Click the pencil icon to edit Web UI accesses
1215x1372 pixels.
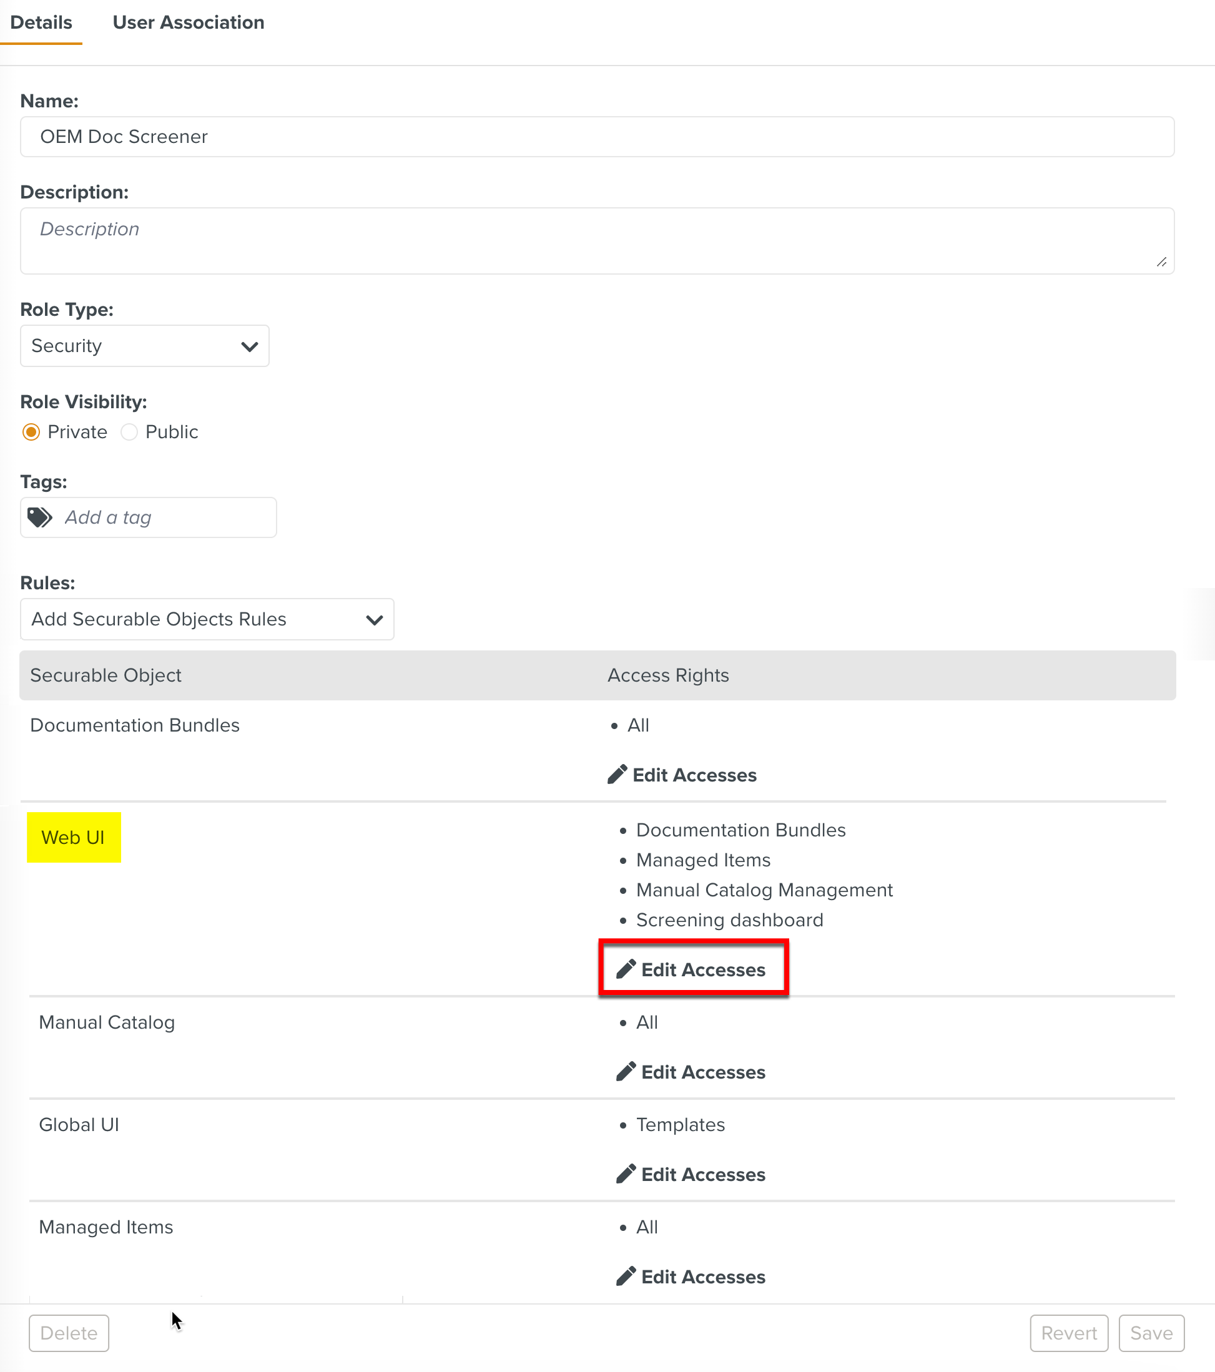pyautogui.click(x=626, y=969)
